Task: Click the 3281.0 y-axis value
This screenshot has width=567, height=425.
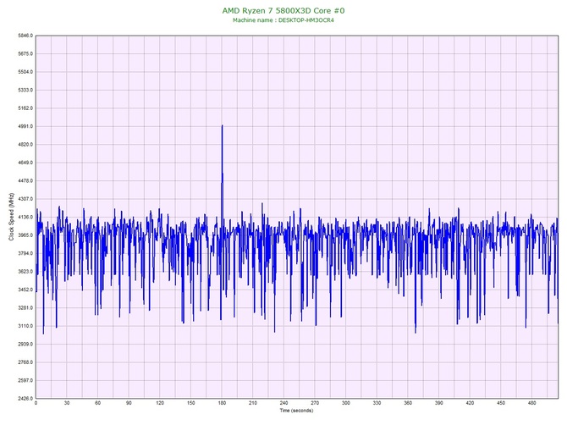Action: [x=25, y=308]
